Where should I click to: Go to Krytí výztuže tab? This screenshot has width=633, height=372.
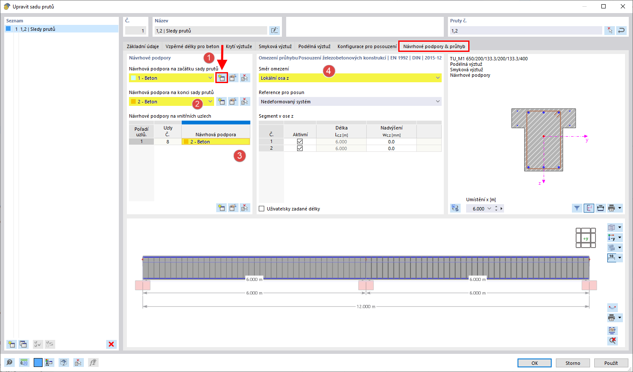coord(239,46)
